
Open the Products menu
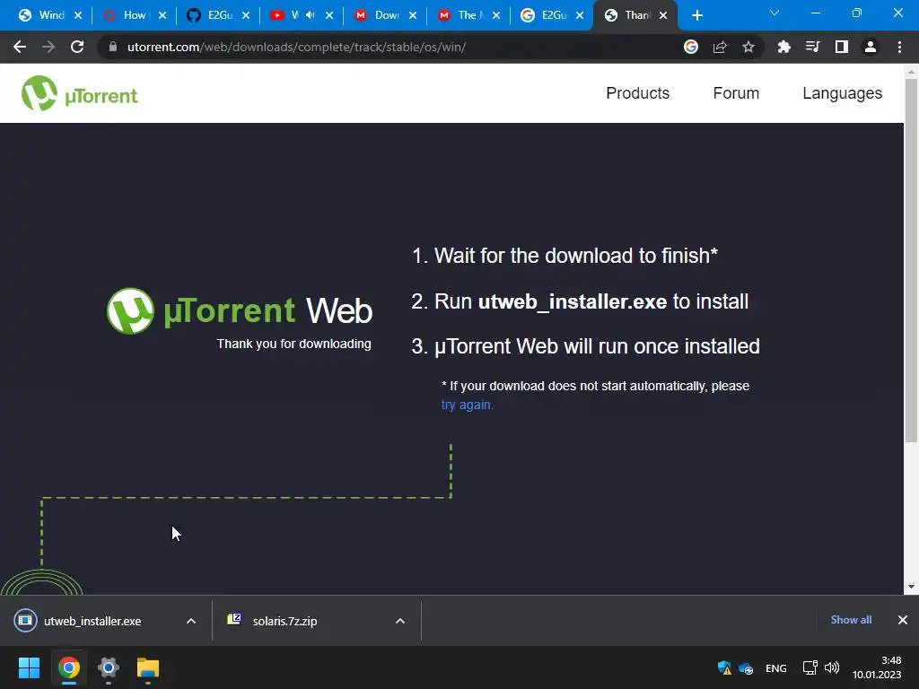[x=638, y=93]
